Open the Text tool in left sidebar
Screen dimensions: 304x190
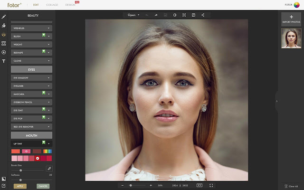click(4, 61)
